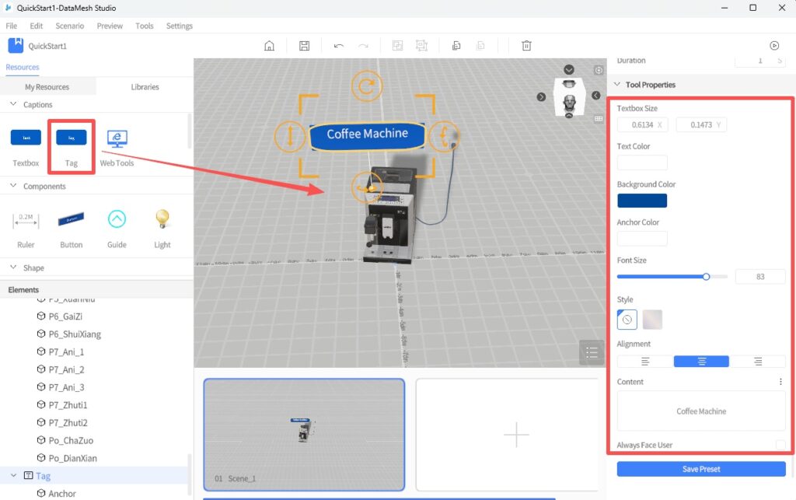This screenshot has height=500, width=796.
Task: Click the Guide component icon
Action: point(117,220)
